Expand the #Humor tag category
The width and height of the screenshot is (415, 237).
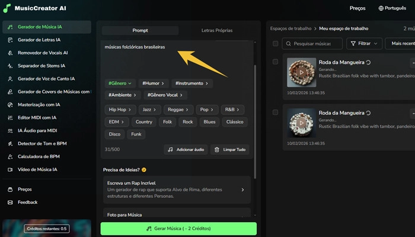[x=153, y=84]
